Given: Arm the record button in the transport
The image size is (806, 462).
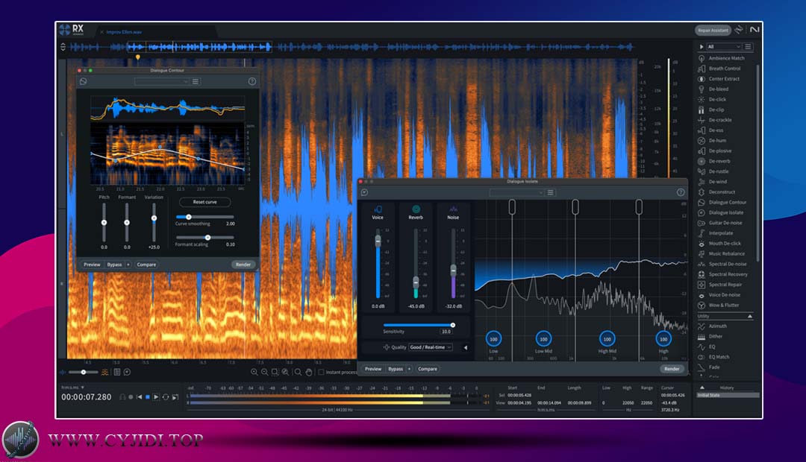Looking at the screenshot, I should [131, 397].
